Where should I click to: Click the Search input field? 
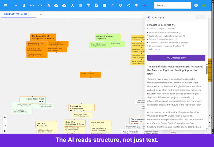pyautogui.click(x=173, y=5)
